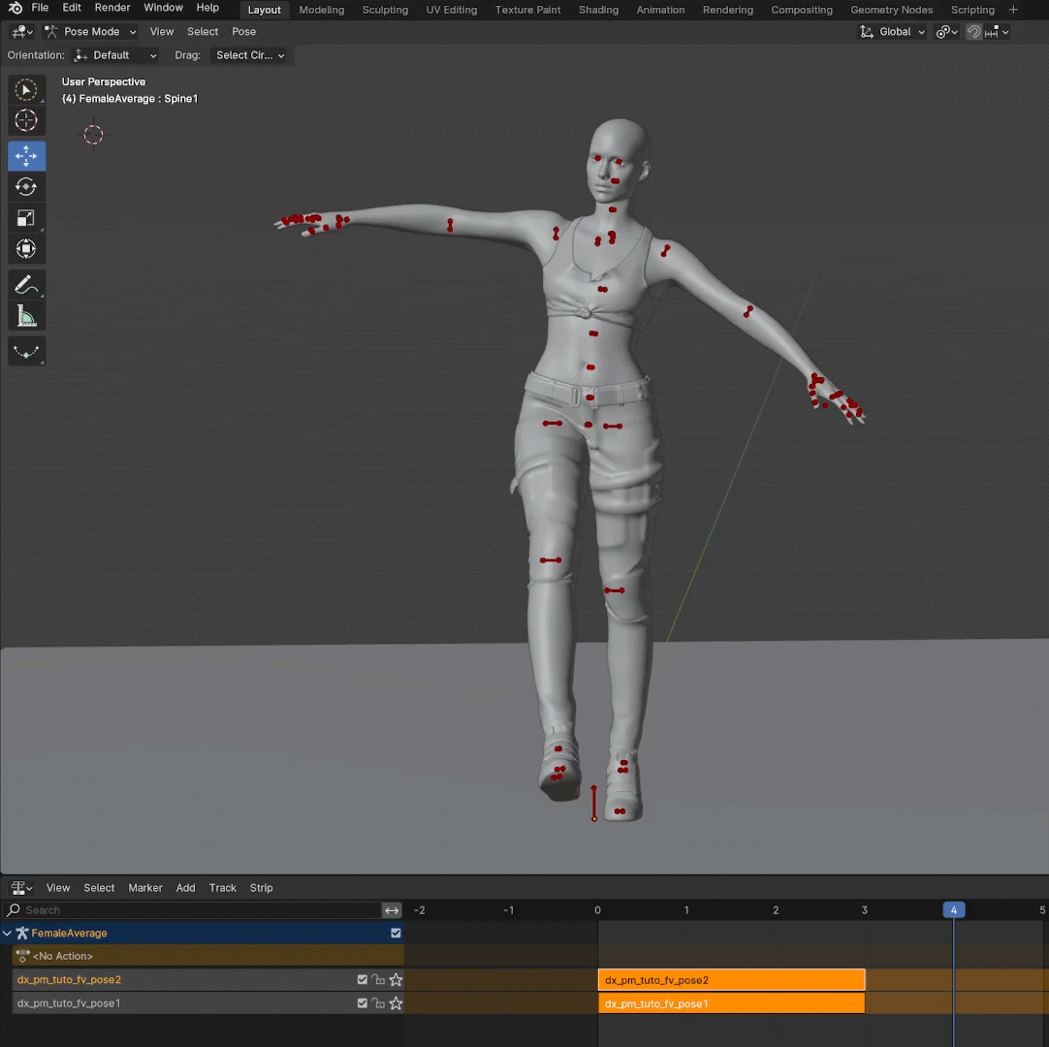Click the star icon on pose2 track
Screen dimensions: 1049x1047
(x=396, y=980)
